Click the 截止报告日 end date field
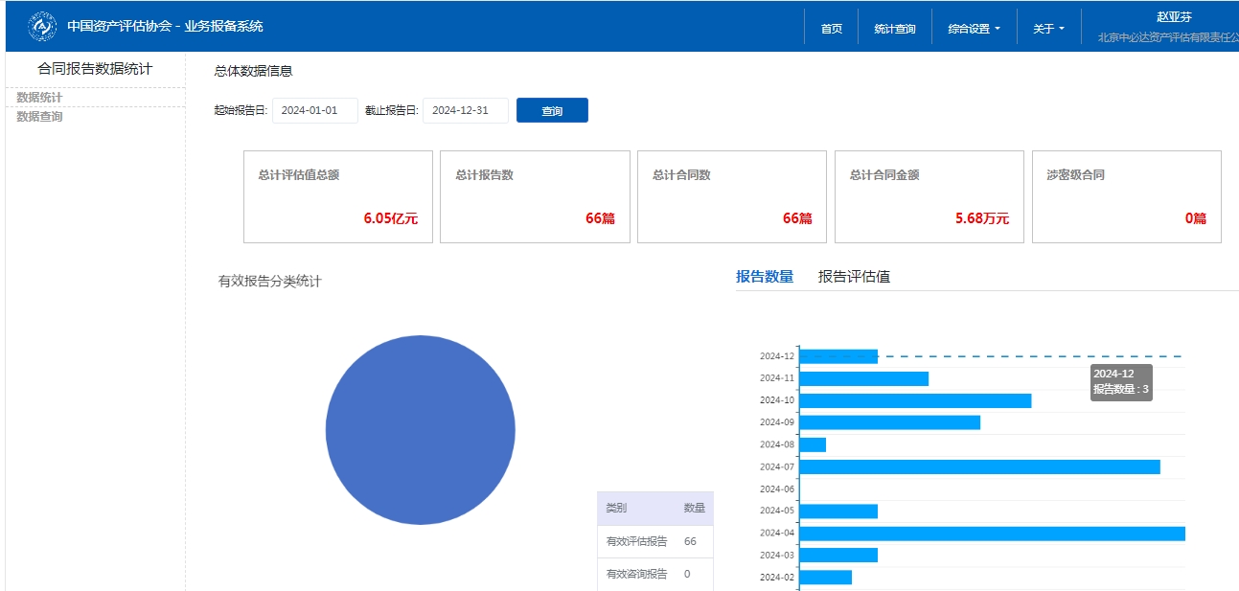 (x=465, y=110)
